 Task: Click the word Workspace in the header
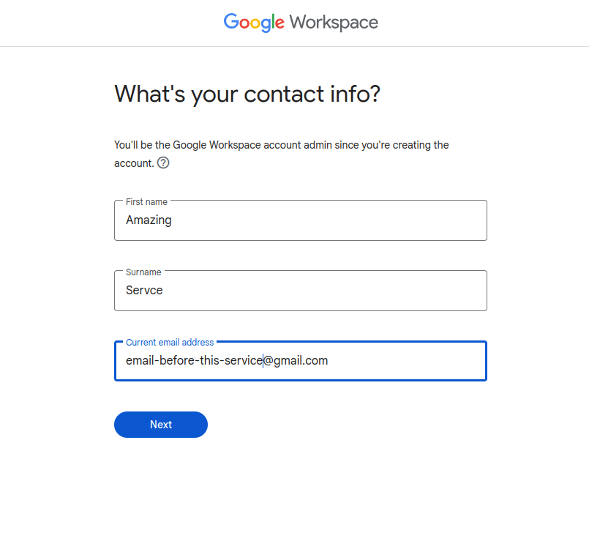click(x=334, y=22)
